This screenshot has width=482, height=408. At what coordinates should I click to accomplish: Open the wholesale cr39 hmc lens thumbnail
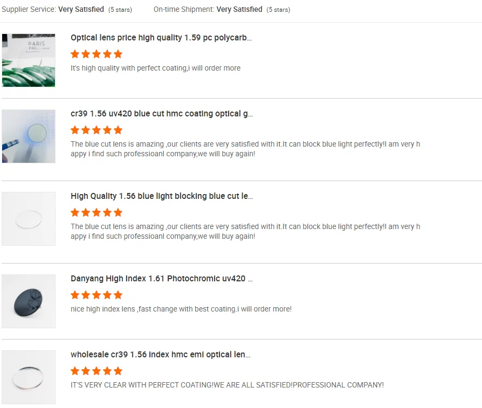pos(29,377)
